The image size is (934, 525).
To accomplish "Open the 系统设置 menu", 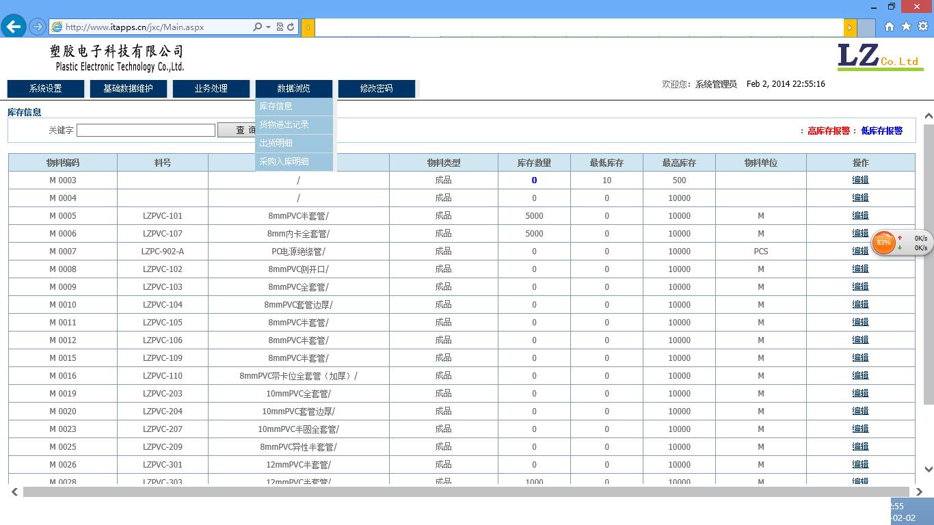I will 46,88.
